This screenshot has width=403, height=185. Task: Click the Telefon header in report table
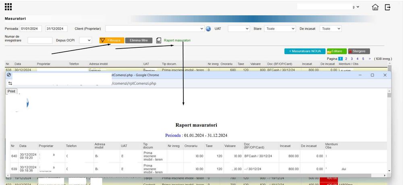click(x=71, y=146)
